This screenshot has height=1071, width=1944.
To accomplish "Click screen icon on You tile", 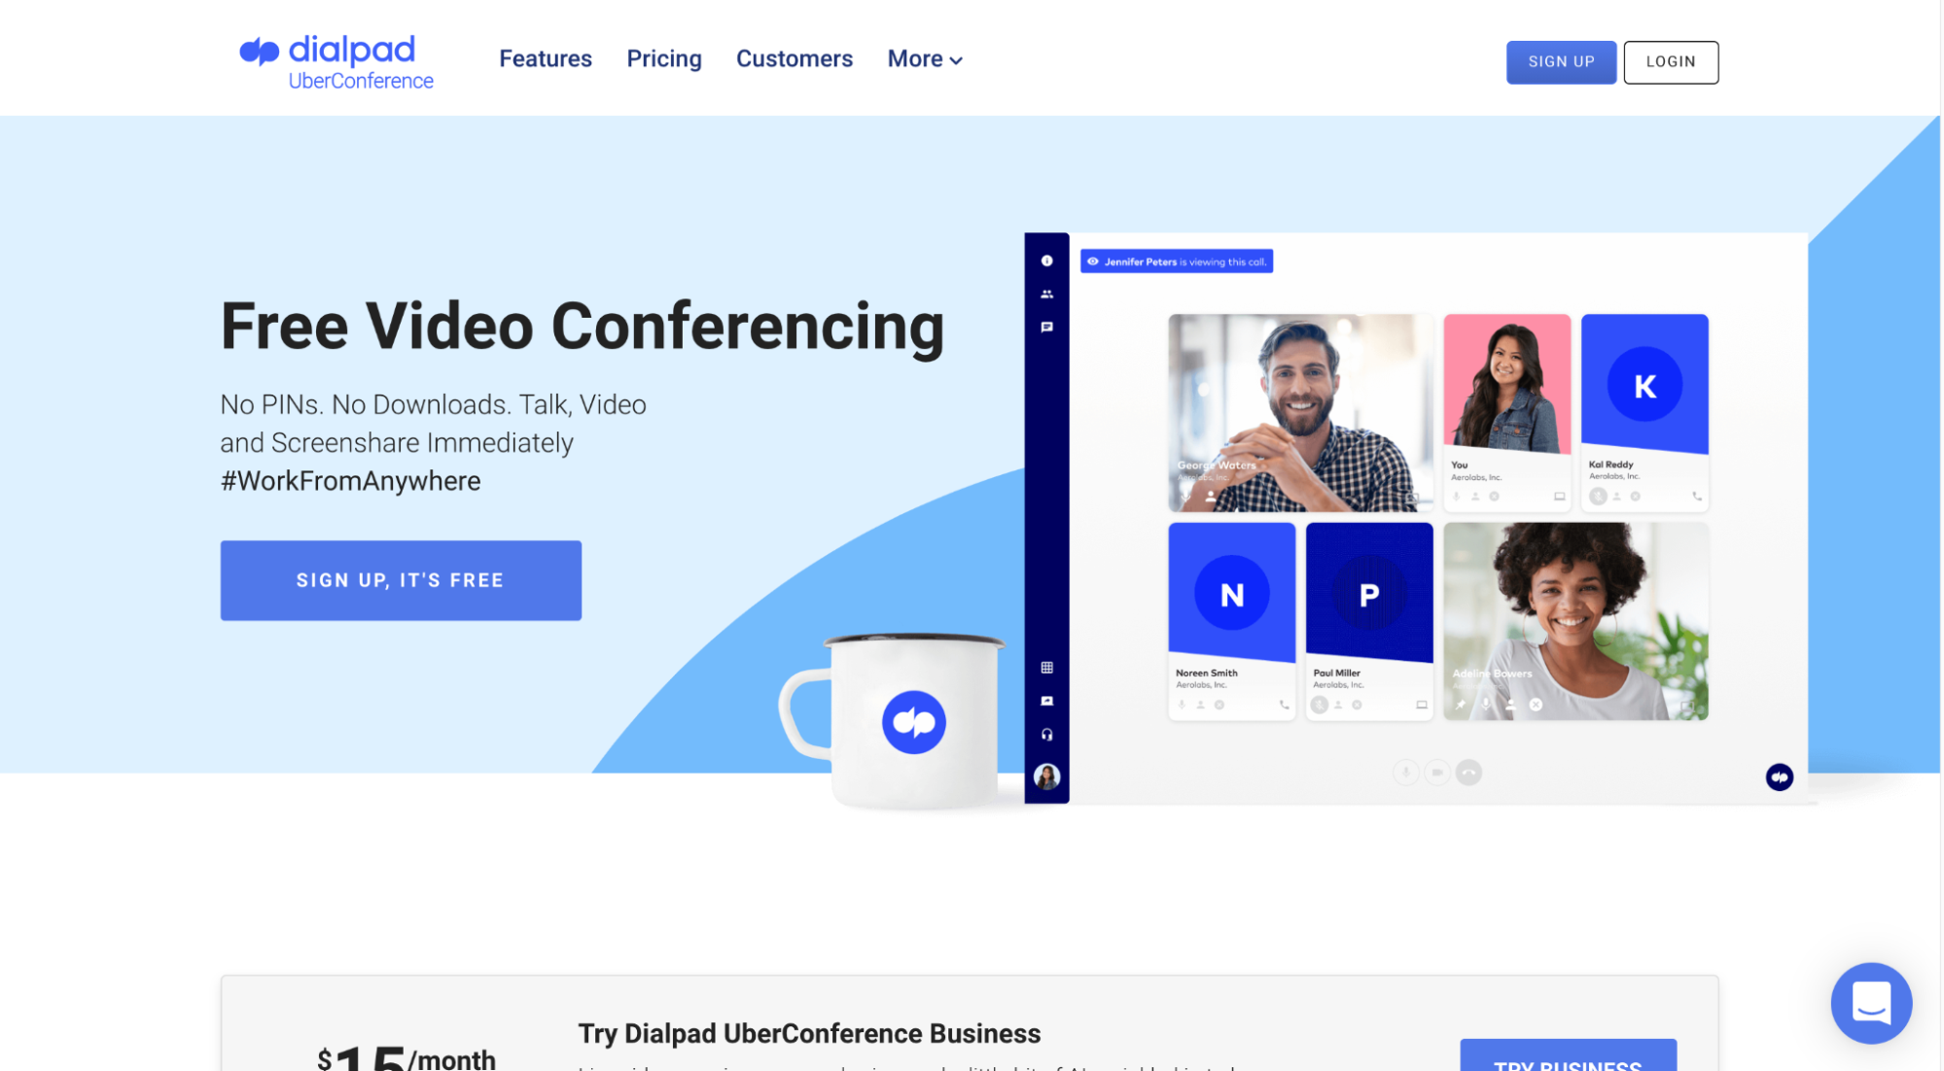I will pos(1559,497).
